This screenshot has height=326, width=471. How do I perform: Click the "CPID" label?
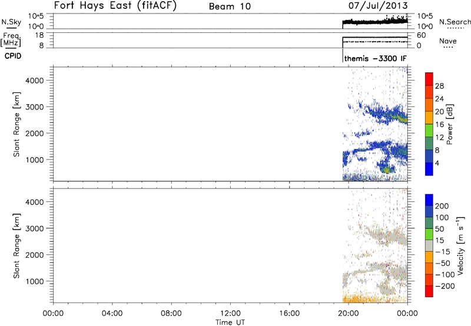(13, 56)
